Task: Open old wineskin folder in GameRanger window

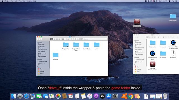Action: click(163, 53)
